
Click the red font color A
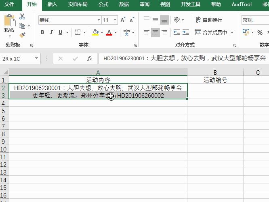tap(109, 32)
